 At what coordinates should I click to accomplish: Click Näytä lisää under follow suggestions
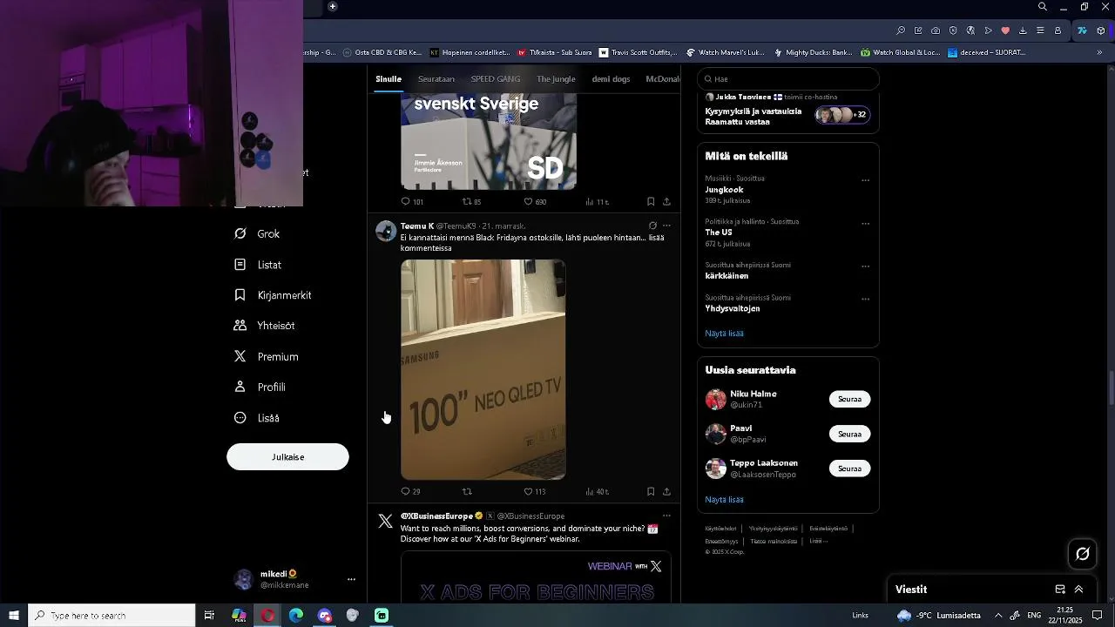[x=724, y=500]
